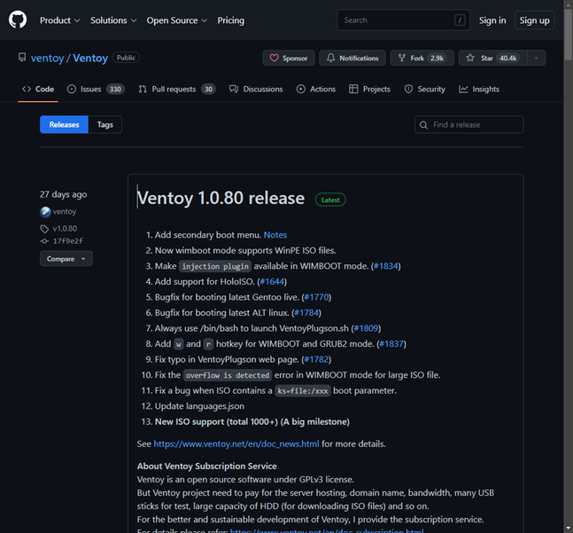Viewport: 573px width, 533px height.
Task: Click the Projects table icon
Action: tap(353, 89)
